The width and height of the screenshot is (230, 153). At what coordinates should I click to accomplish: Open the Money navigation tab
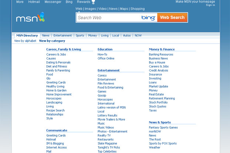point(92,35)
